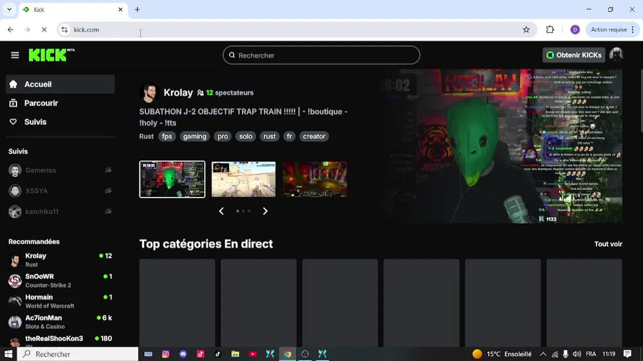Click the Windows taskbar Rechercher box
Image resolution: width=643 pixels, height=361 pixels.
tap(78, 354)
